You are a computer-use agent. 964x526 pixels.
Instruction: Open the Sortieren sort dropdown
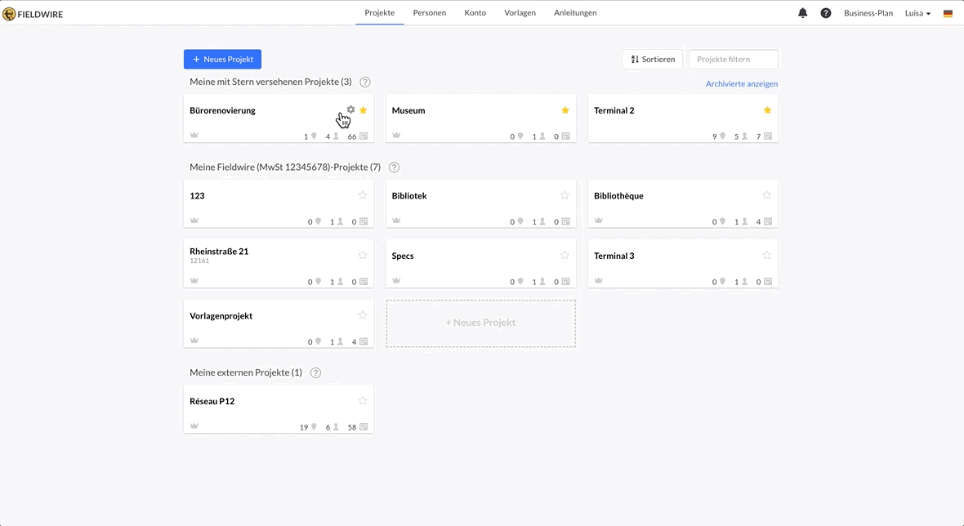[x=652, y=59]
